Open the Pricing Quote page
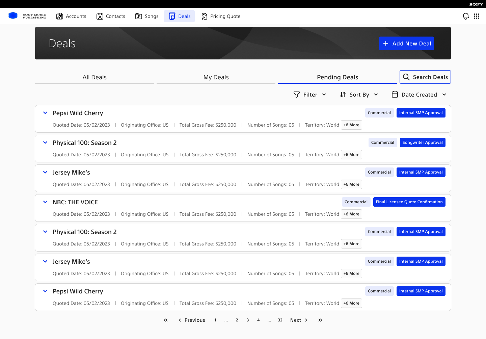Viewport: 486px width, 339px height. click(221, 16)
